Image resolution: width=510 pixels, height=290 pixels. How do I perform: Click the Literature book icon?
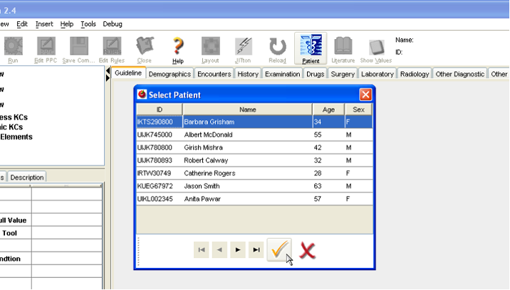(x=343, y=48)
